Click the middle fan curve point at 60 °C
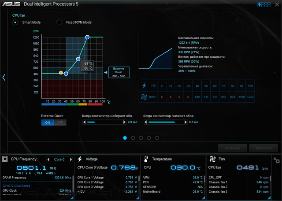The image size is (282, 201). pos(78,59)
